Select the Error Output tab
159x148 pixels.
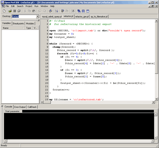click(x=20, y=107)
